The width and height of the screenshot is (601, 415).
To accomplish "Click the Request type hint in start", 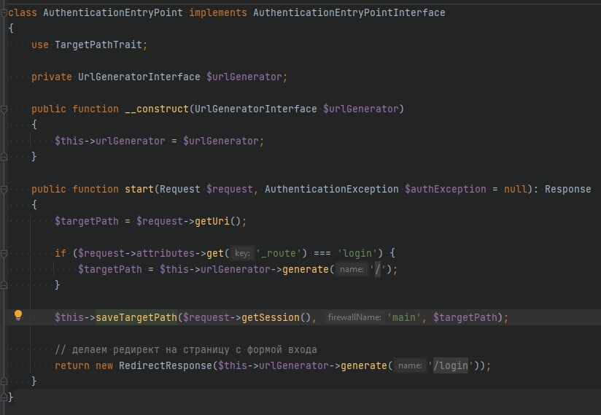I will (179, 190).
